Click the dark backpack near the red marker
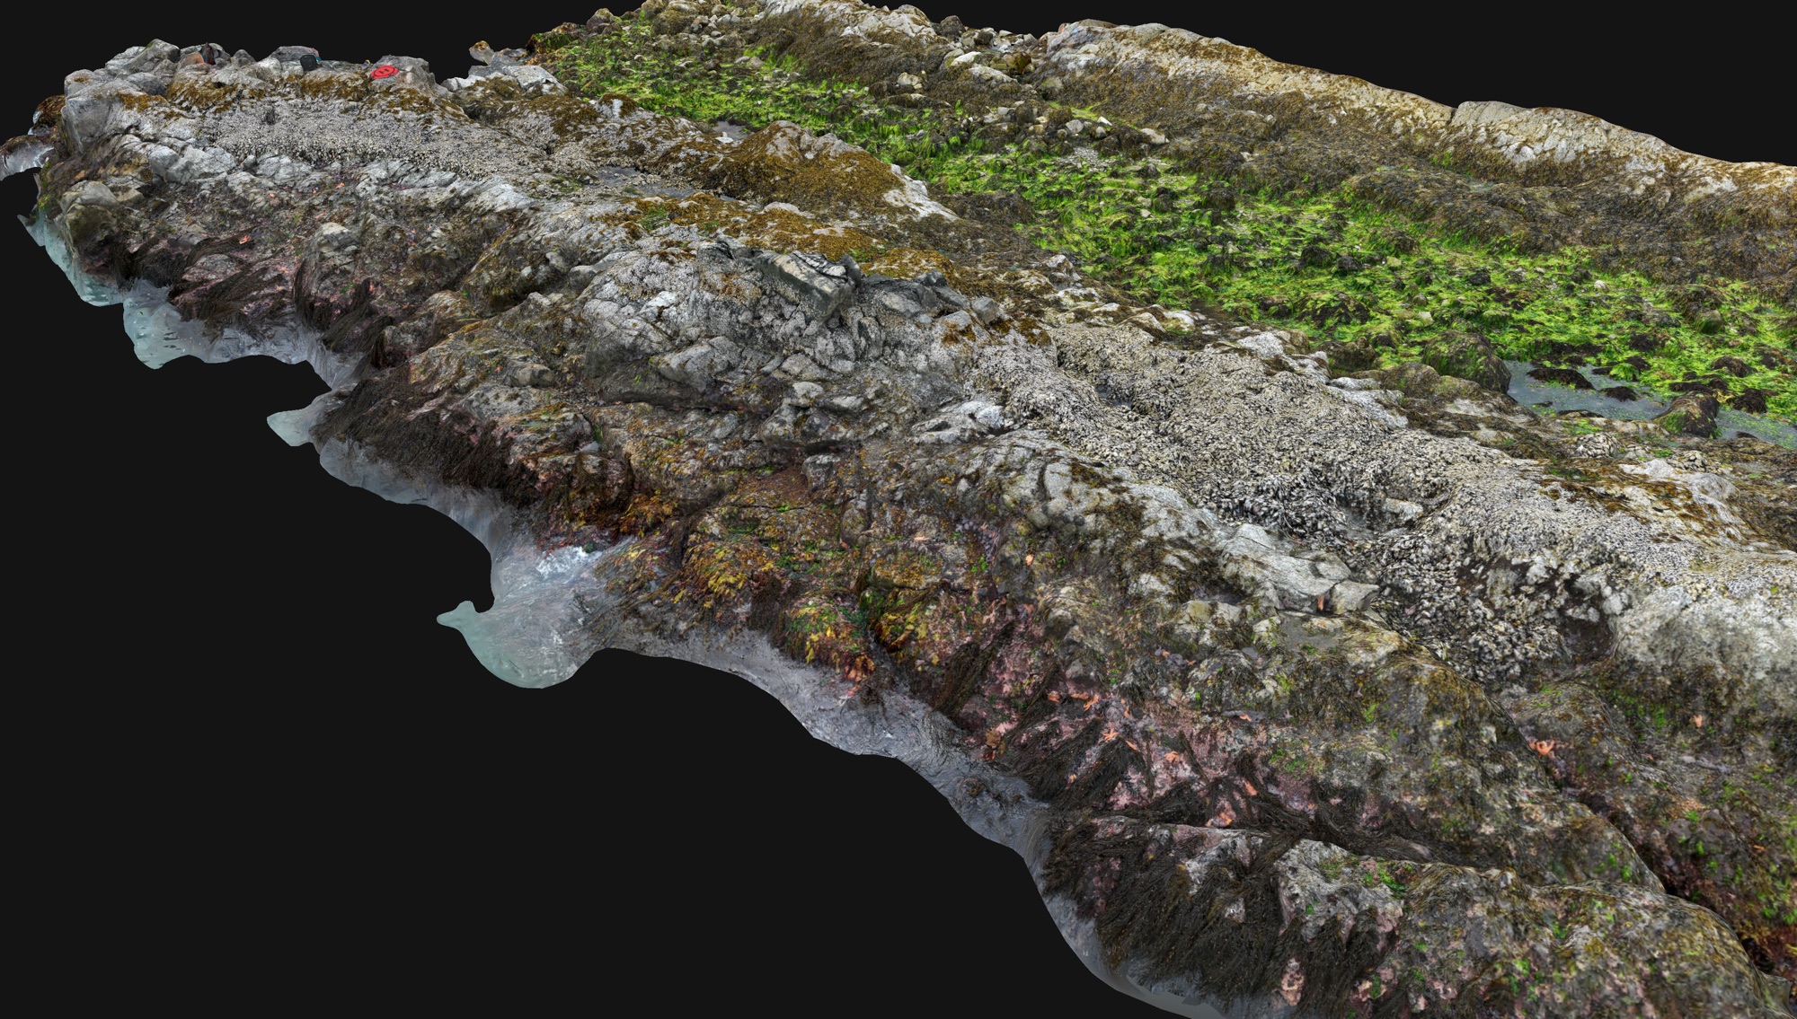1797x1019 pixels. click(x=308, y=62)
